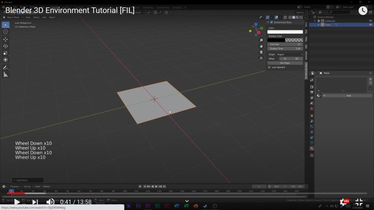The width and height of the screenshot is (374, 210).
Task: Open the Select menu in viewport header
Action: [x=36, y=17]
